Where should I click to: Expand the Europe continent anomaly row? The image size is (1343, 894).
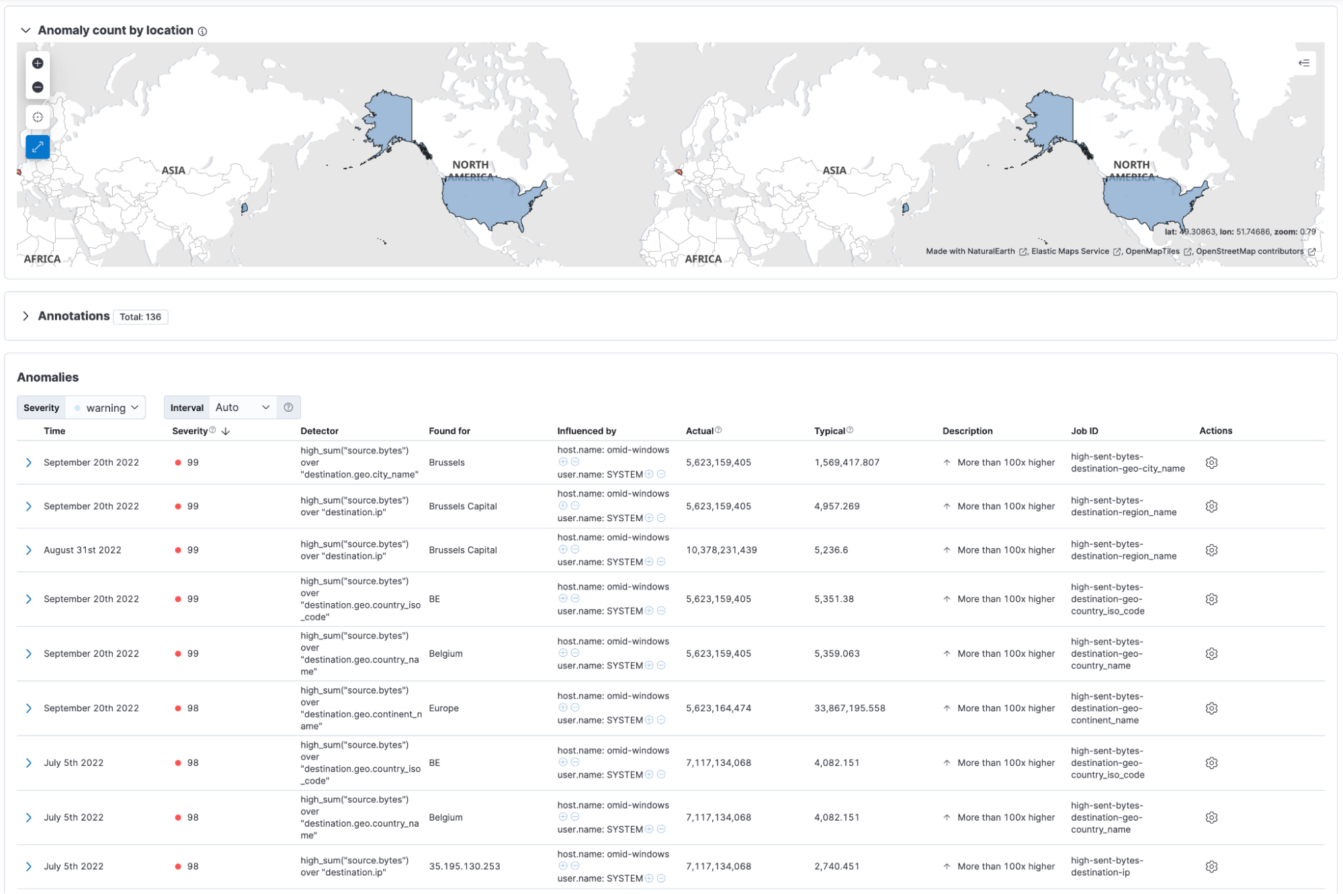click(x=28, y=709)
